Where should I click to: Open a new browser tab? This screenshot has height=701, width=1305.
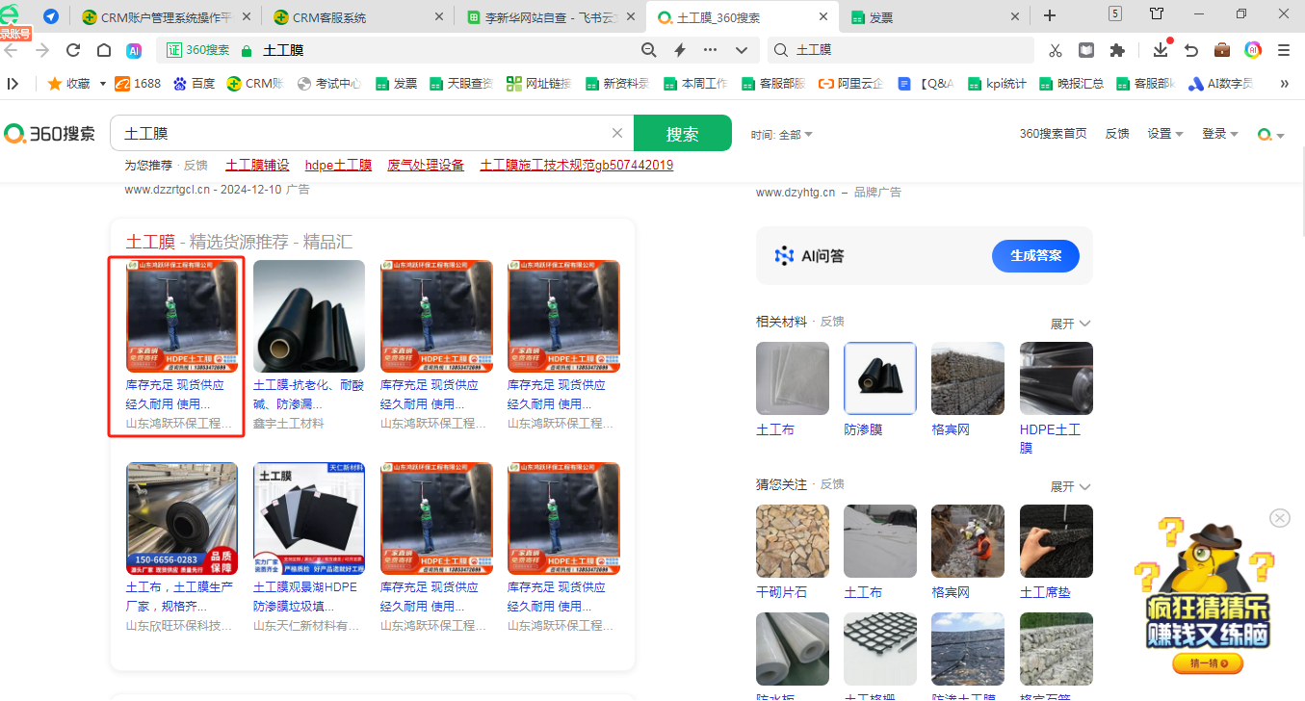pyautogui.click(x=1050, y=16)
